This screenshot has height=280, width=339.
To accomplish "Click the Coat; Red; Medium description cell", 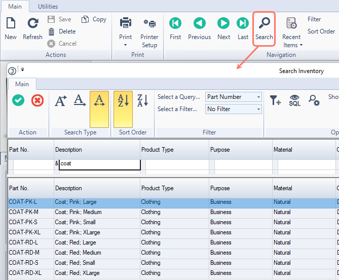I will tap(97, 253).
